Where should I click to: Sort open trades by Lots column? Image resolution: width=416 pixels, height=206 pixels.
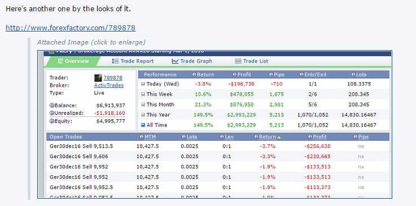tap(191, 137)
